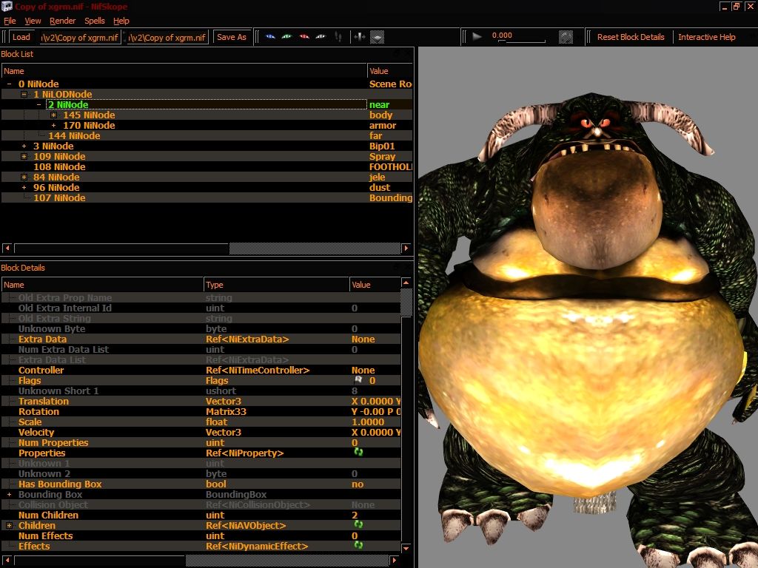This screenshot has width=758, height=568.
Task: Start animation with the play button
Action: click(477, 37)
